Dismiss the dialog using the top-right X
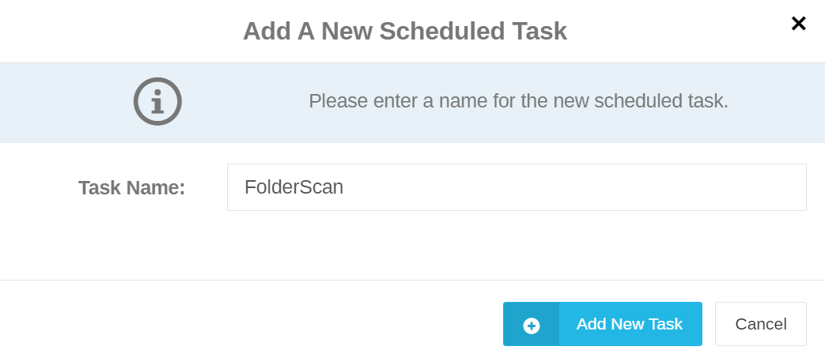 point(798,23)
